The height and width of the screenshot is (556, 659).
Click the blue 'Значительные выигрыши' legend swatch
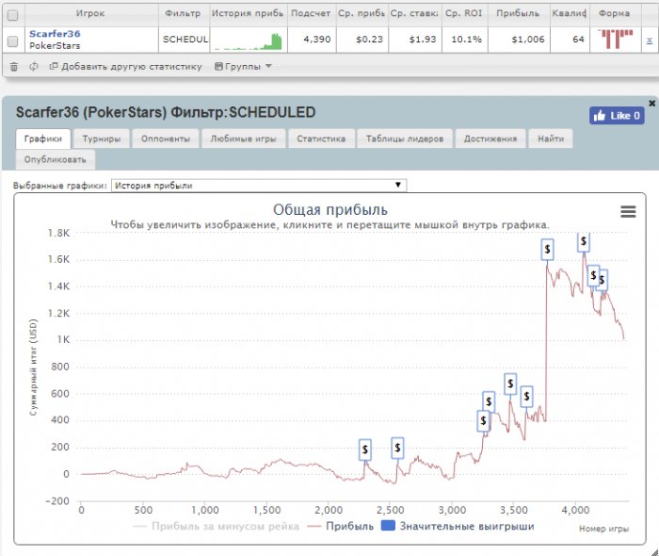click(388, 525)
